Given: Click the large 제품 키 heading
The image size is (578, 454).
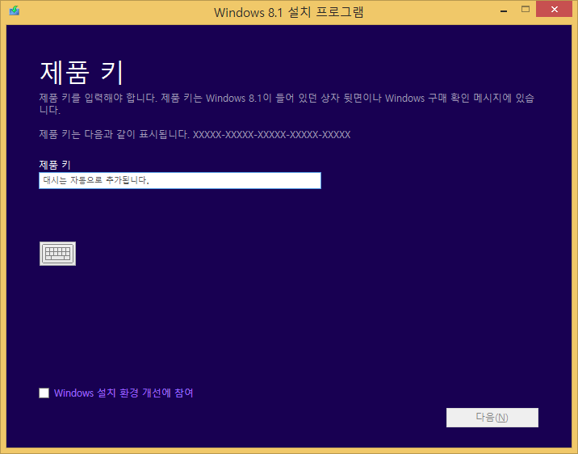Looking at the screenshot, I should click(81, 73).
